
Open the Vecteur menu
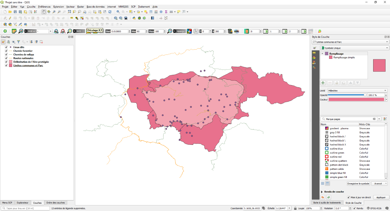[x=70, y=6]
